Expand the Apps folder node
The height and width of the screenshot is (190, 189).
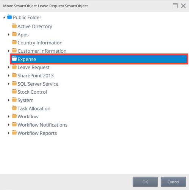point(9,35)
